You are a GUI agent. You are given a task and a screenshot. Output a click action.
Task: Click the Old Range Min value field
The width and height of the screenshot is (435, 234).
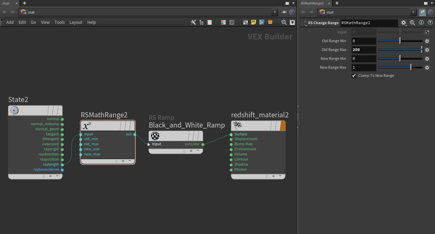[364, 41]
